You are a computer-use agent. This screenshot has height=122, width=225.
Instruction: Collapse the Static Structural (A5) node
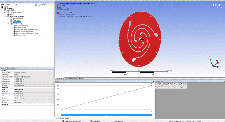point(5,16)
